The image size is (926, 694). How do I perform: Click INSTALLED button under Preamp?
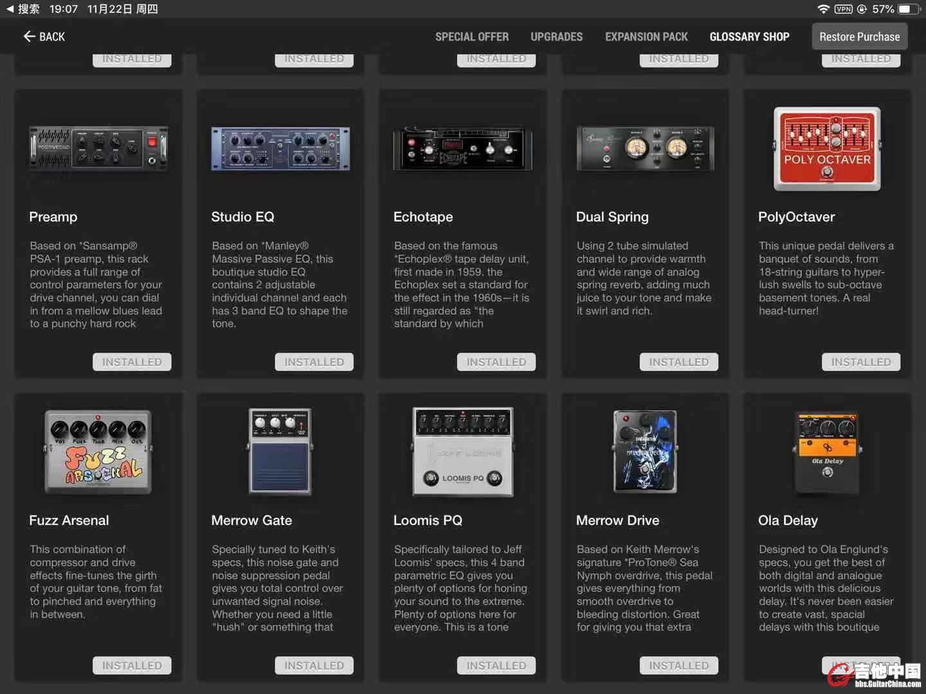tap(132, 362)
